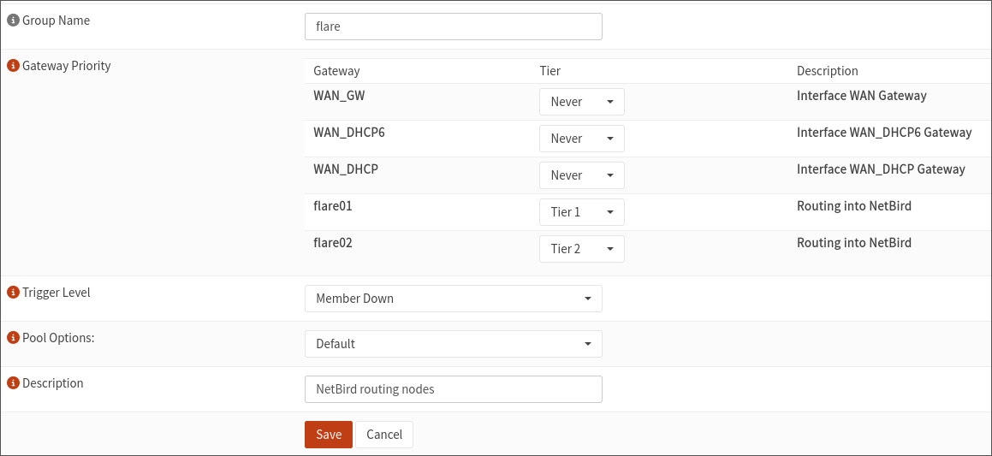Viewport: 992px width, 456px height.
Task: Click the Pool Options help icon
Action: tap(13, 338)
